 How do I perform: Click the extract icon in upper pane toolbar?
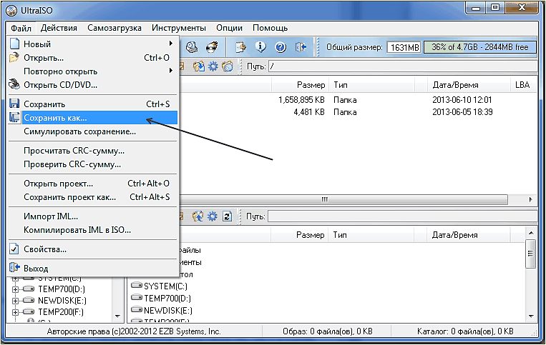pyautogui.click(x=199, y=66)
